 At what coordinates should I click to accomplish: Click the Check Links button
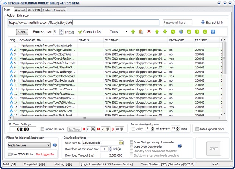pyautogui.click(x=90, y=32)
